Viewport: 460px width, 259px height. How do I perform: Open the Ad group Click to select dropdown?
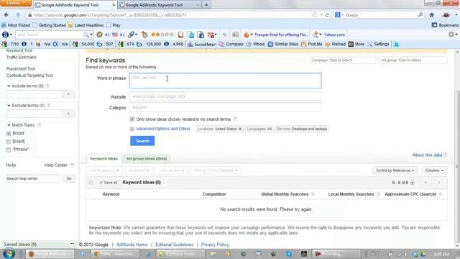point(413,60)
